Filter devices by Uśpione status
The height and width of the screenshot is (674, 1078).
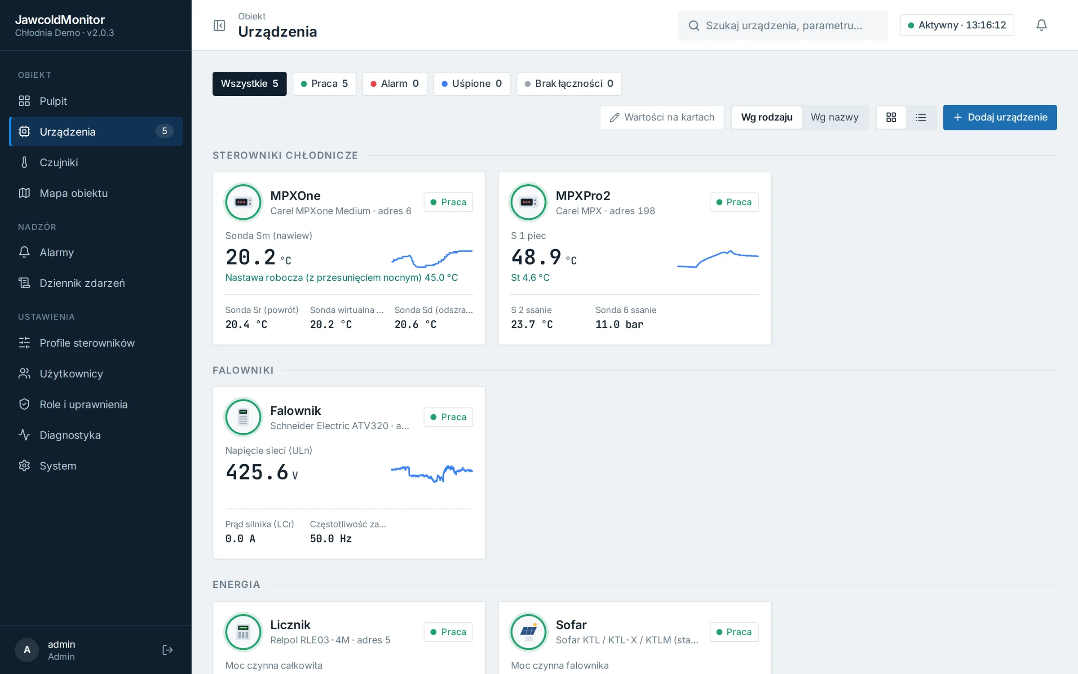[x=472, y=84]
